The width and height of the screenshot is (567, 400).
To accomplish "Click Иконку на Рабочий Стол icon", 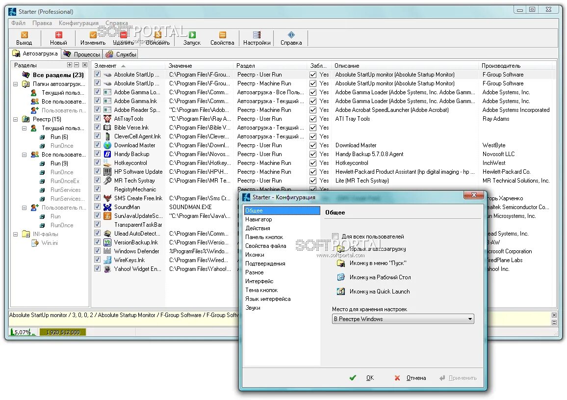I will point(340,277).
